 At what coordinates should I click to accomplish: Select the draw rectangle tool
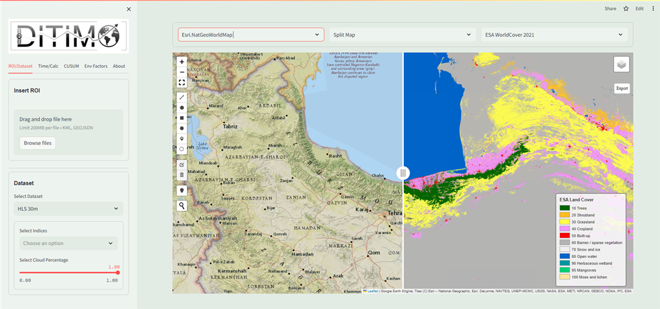[x=182, y=118]
